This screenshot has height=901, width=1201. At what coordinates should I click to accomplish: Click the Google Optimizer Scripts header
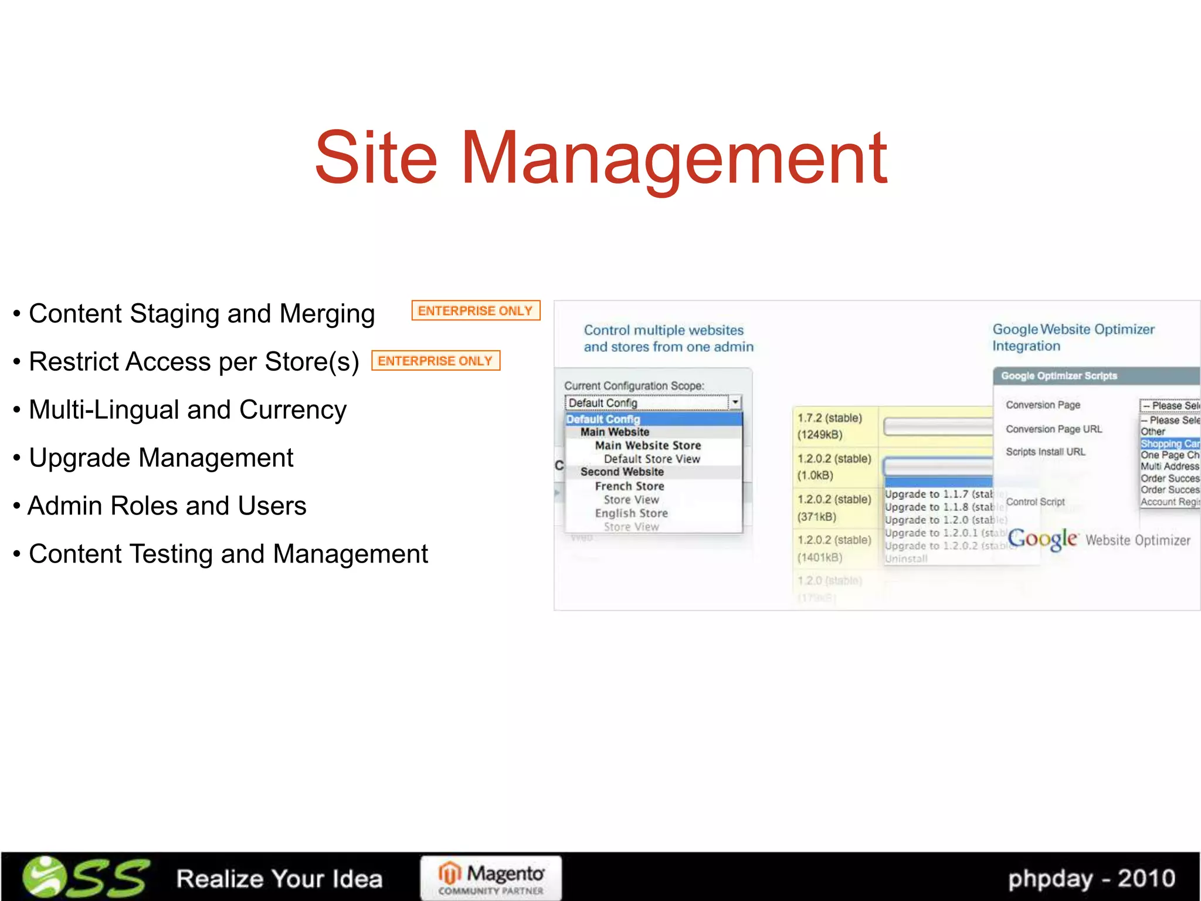[x=1097, y=375]
